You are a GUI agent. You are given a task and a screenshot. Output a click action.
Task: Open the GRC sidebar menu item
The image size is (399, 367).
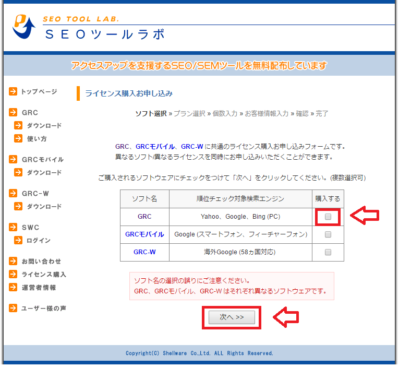click(x=30, y=113)
